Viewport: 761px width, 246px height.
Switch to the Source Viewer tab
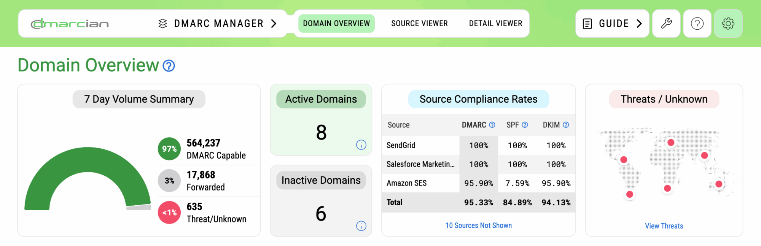point(419,24)
